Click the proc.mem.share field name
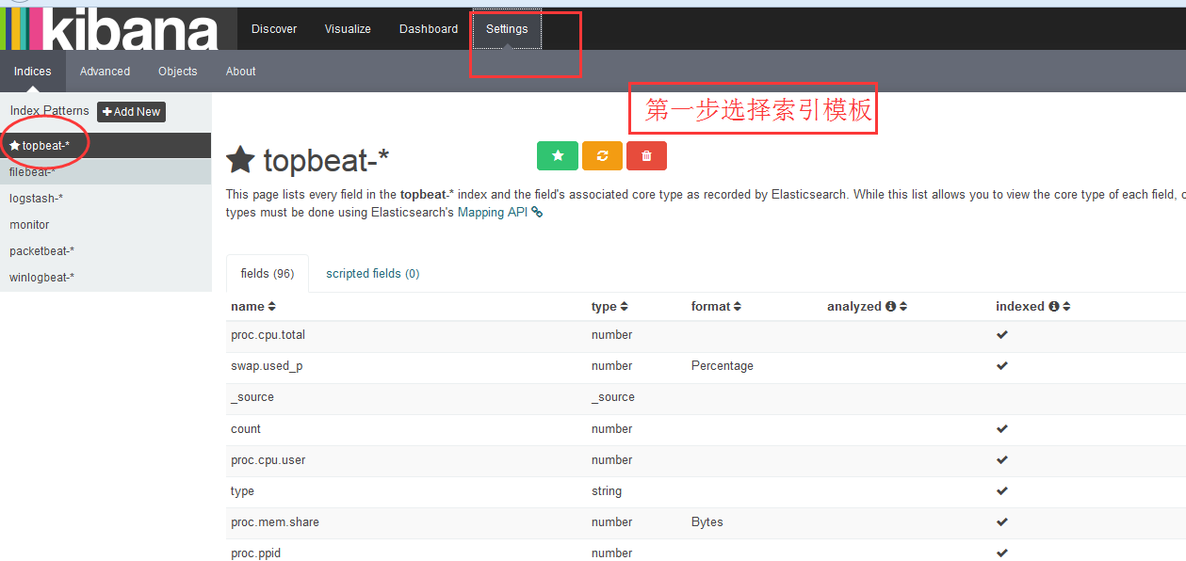The width and height of the screenshot is (1186, 561). click(275, 522)
